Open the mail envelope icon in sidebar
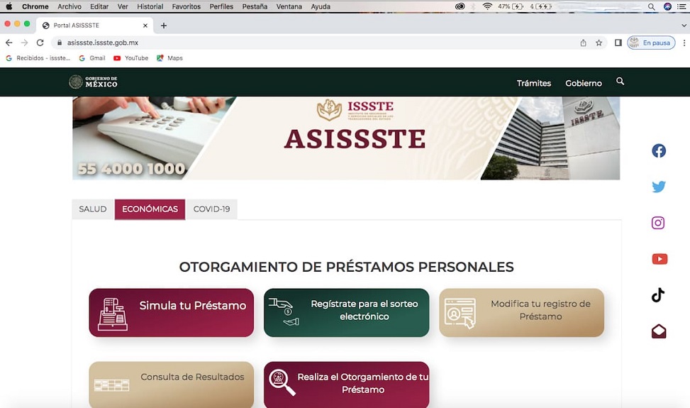This screenshot has width=690, height=408. (x=659, y=331)
